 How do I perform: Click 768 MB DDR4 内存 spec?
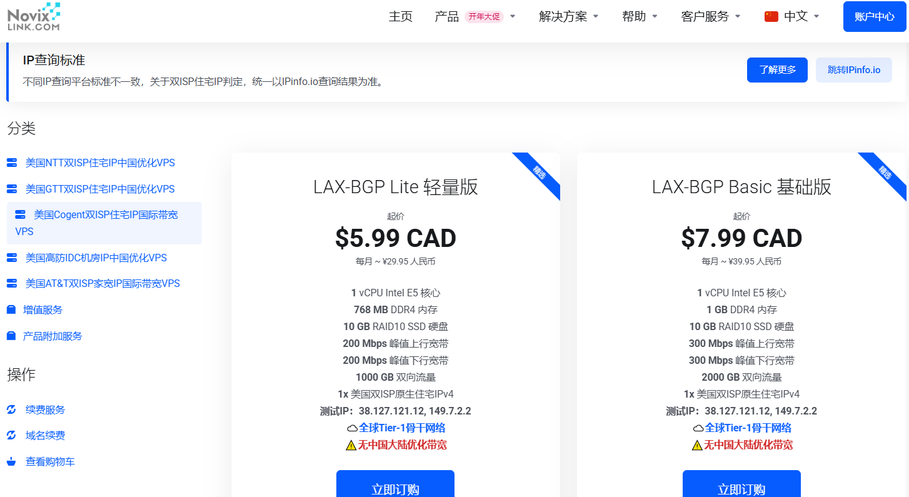pos(396,309)
